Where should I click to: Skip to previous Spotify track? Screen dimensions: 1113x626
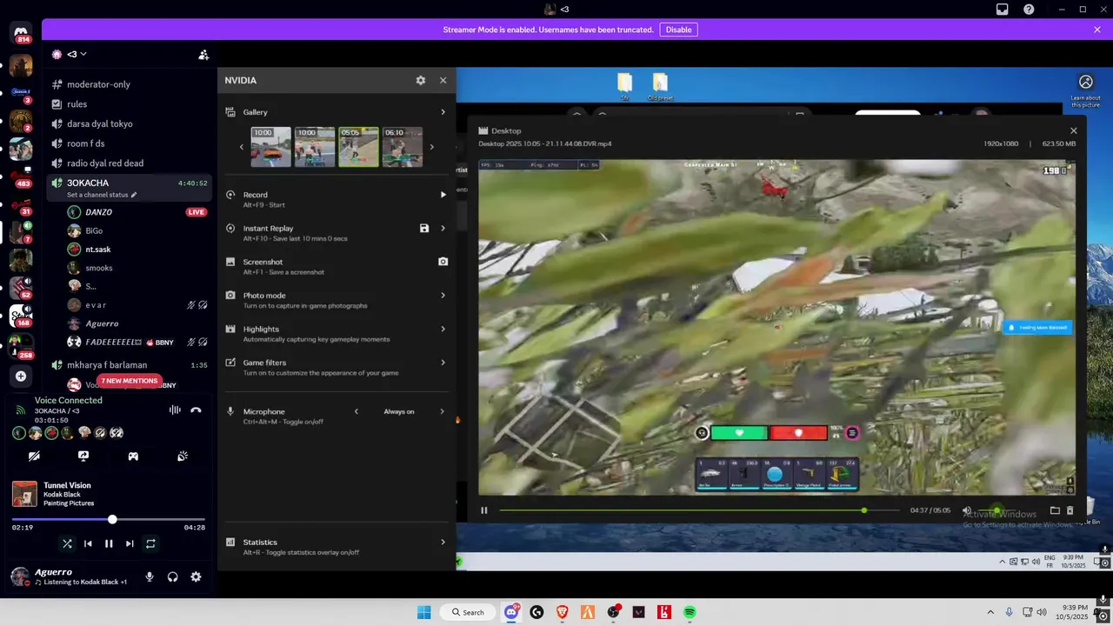[88, 543]
